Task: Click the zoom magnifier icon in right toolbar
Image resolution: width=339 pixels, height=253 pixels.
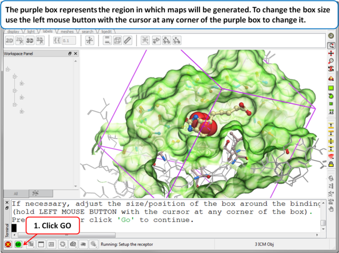Action: (x=331, y=62)
